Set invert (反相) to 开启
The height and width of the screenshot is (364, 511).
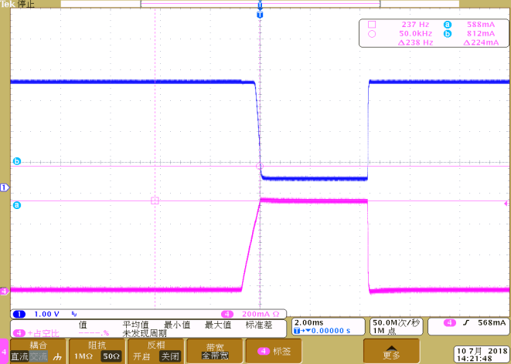click(141, 357)
